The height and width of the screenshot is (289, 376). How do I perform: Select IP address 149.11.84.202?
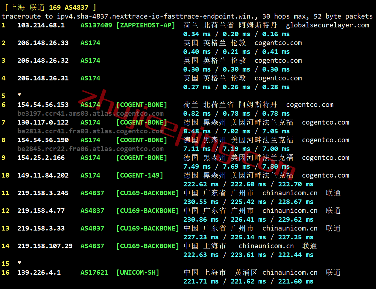click(x=43, y=175)
